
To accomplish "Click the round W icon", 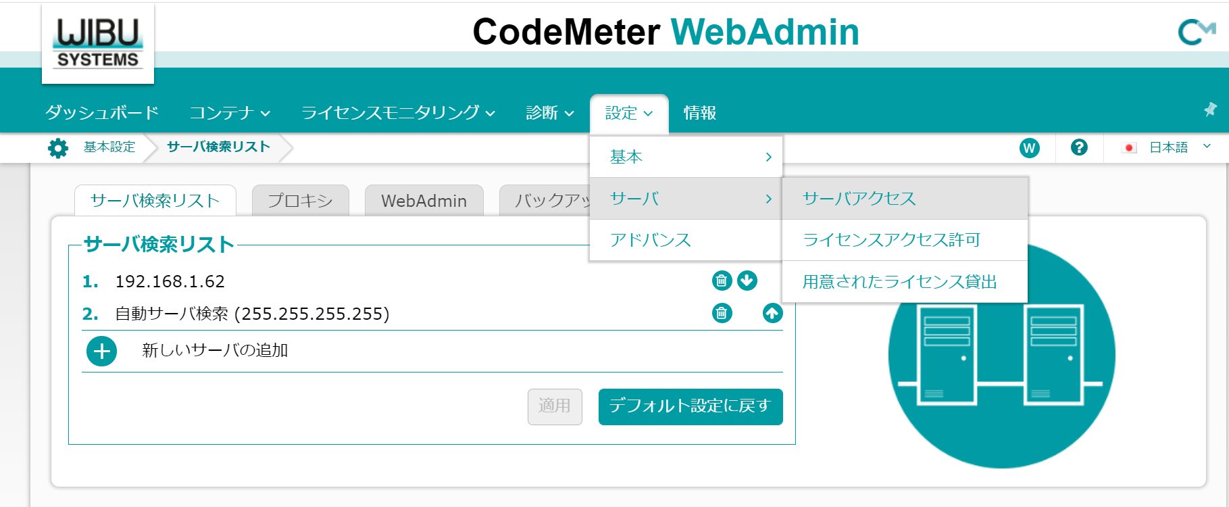I will [x=1030, y=148].
